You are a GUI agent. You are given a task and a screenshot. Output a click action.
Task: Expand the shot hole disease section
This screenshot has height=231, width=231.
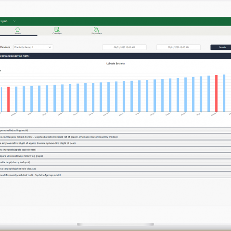click(x=115, y=168)
